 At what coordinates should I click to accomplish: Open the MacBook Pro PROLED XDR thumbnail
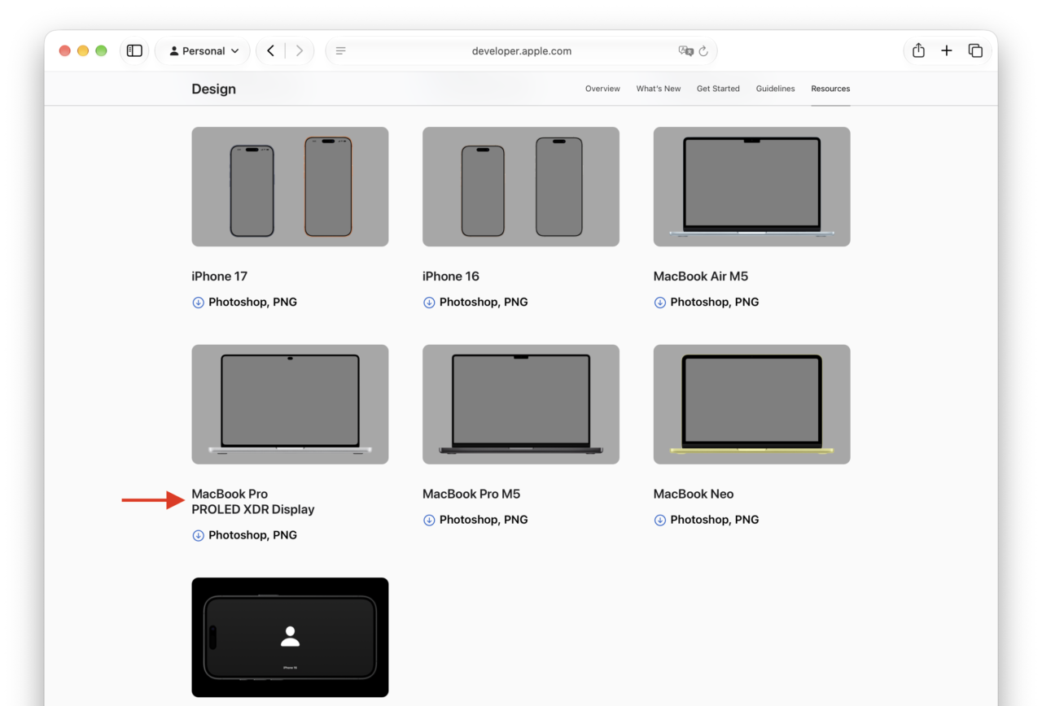(290, 404)
